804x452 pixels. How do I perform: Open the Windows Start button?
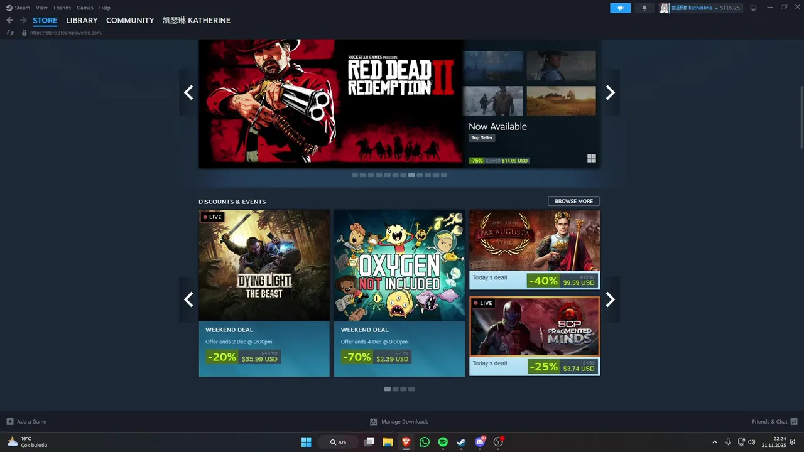pos(306,442)
